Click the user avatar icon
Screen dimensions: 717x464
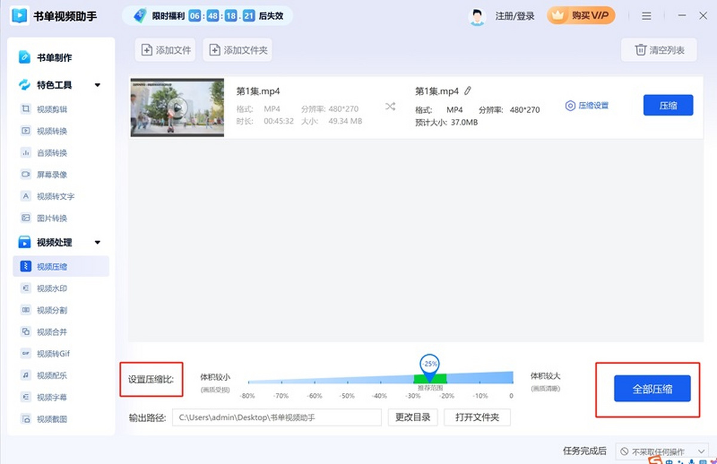477,16
